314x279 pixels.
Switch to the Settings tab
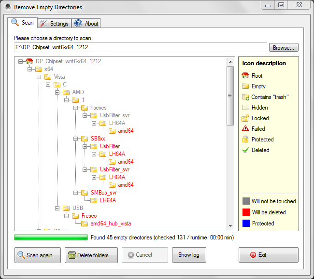(55, 23)
